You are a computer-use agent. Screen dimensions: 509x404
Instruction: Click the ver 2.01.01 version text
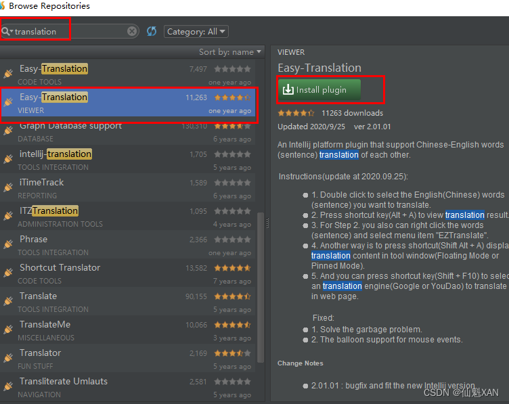pyautogui.click(x=372, y=127)
